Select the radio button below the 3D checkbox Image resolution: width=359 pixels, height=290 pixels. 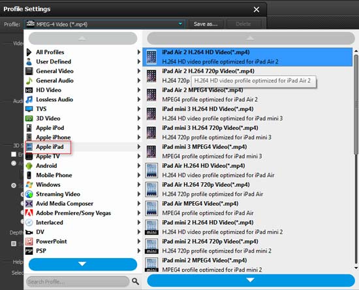click(14, 163)
